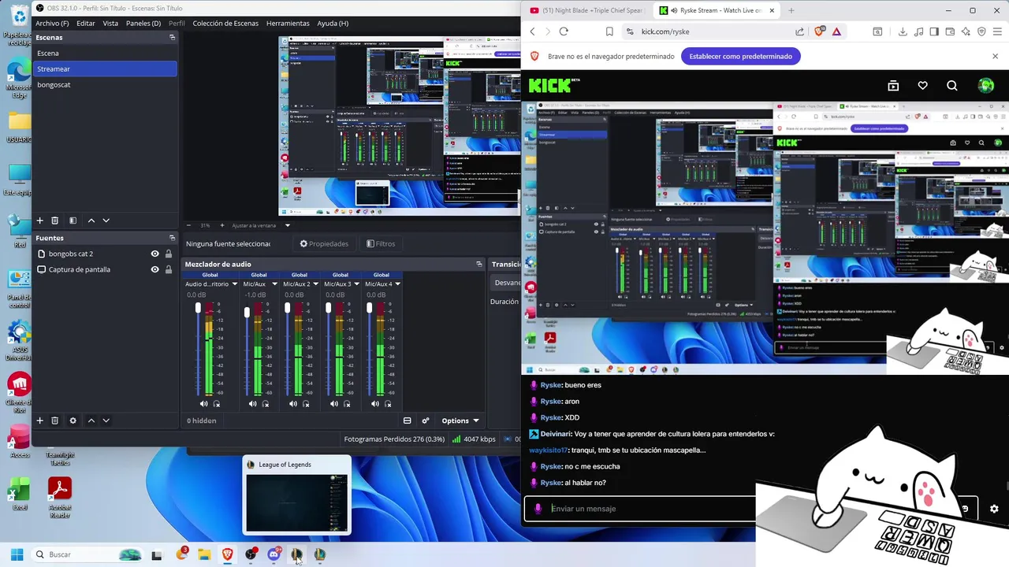
Task: Add a new scene with the plus icon
Action: [x=39, y=220]
